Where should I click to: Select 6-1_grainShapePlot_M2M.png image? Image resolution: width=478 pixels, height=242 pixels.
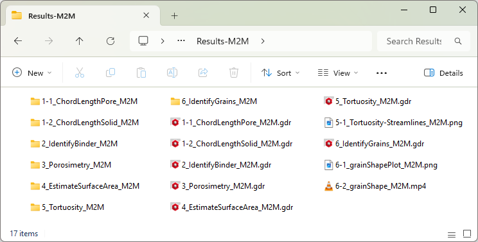click(381, 165)
